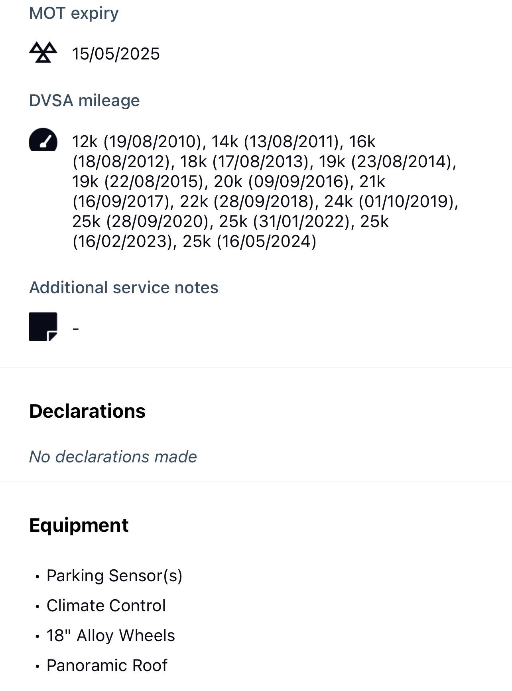Click the Equipment section heading

tap(79, 525)
